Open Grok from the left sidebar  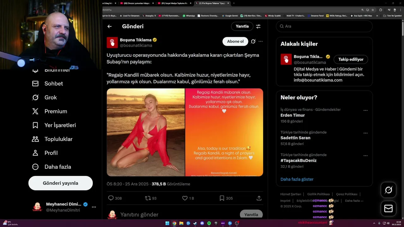click(x=44, y=97)
